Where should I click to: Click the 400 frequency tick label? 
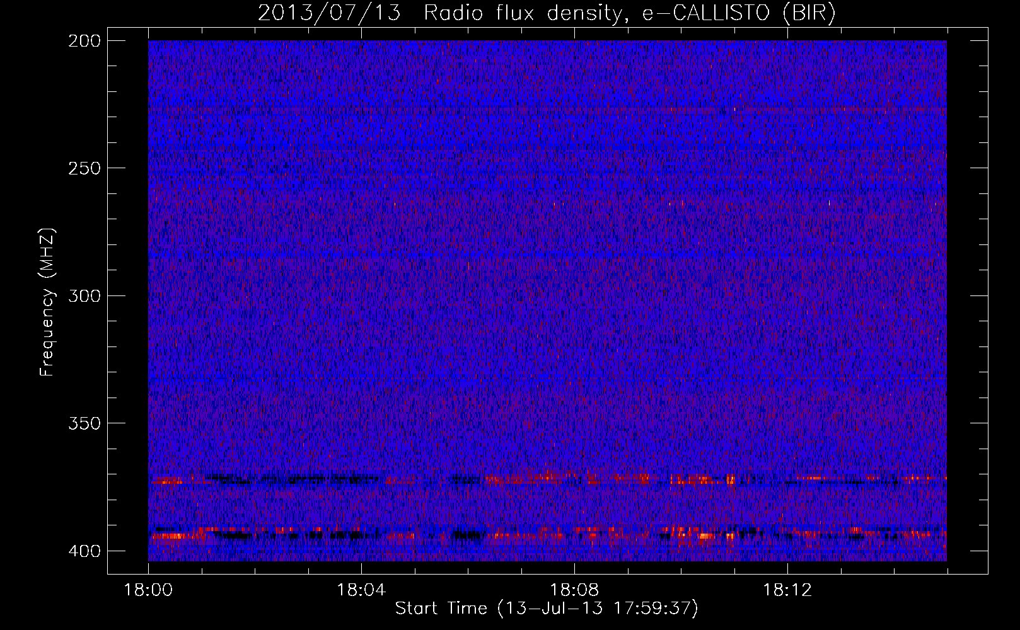pyautogui.click(x=84, y=551)
